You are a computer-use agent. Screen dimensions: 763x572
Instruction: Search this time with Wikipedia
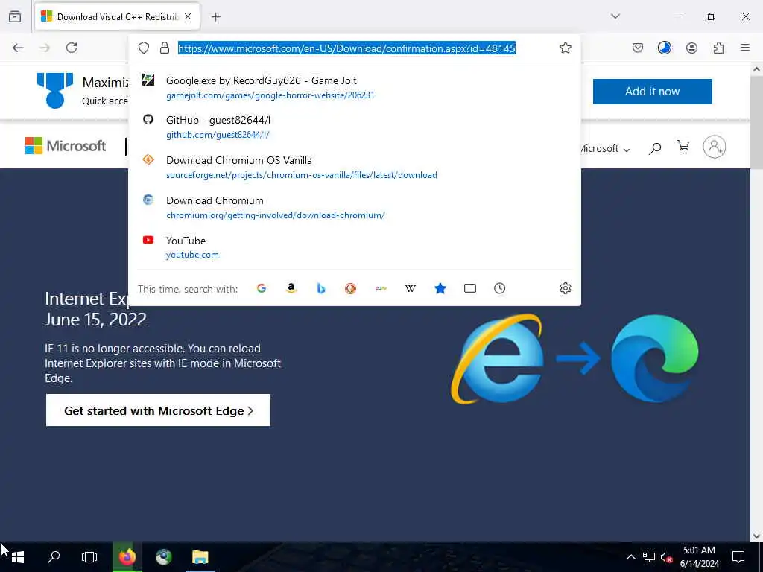click(411, 288)
